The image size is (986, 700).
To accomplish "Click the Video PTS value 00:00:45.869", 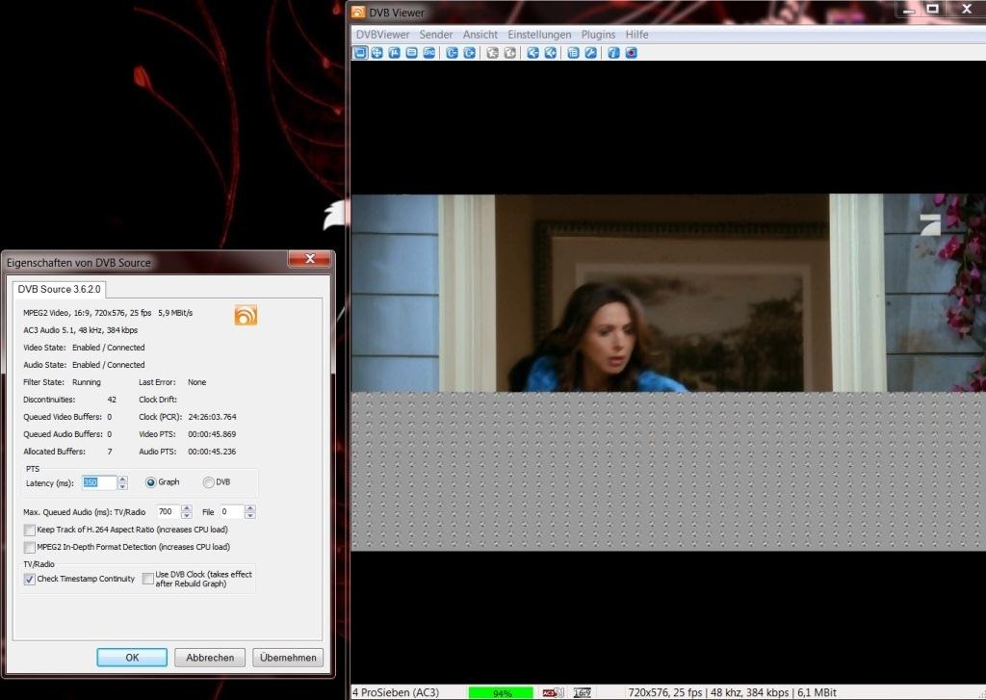I will click(x=212, y=434).
